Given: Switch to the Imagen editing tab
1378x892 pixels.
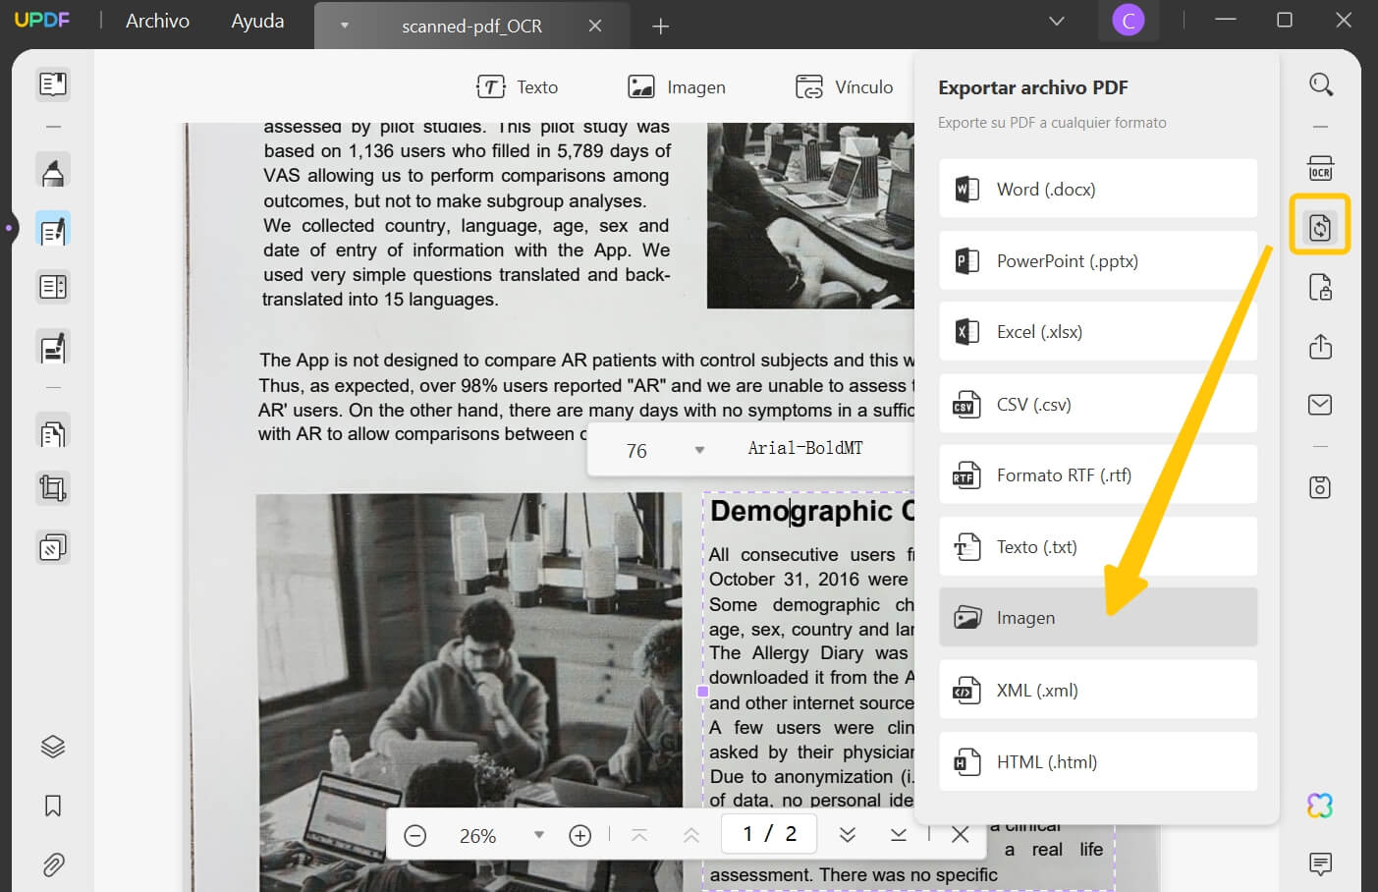Looking at the screenshot, I should pos(677,86).
